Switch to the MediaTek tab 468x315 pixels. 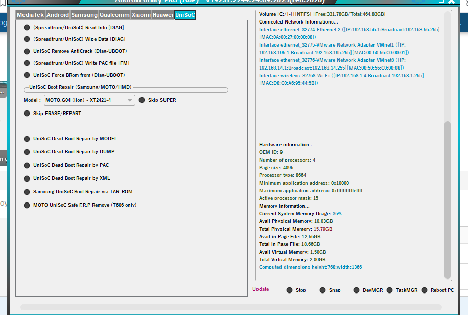pos(31,15)
